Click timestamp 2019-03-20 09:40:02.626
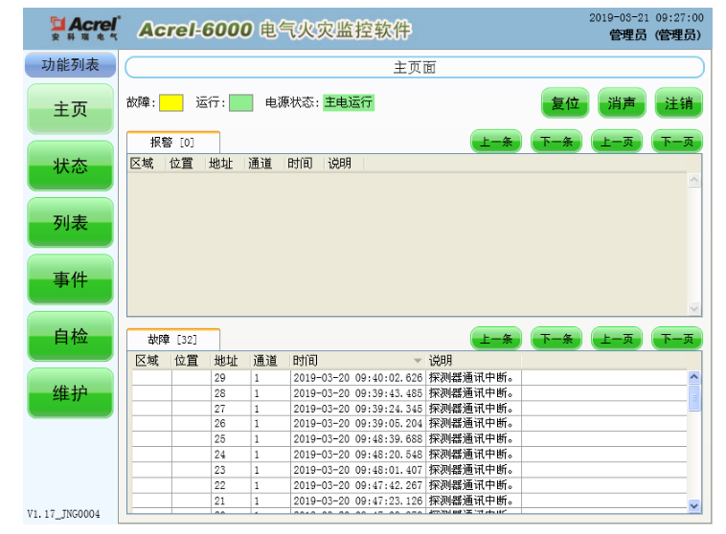Screen dimensions: 726x534 click(358, 378)
